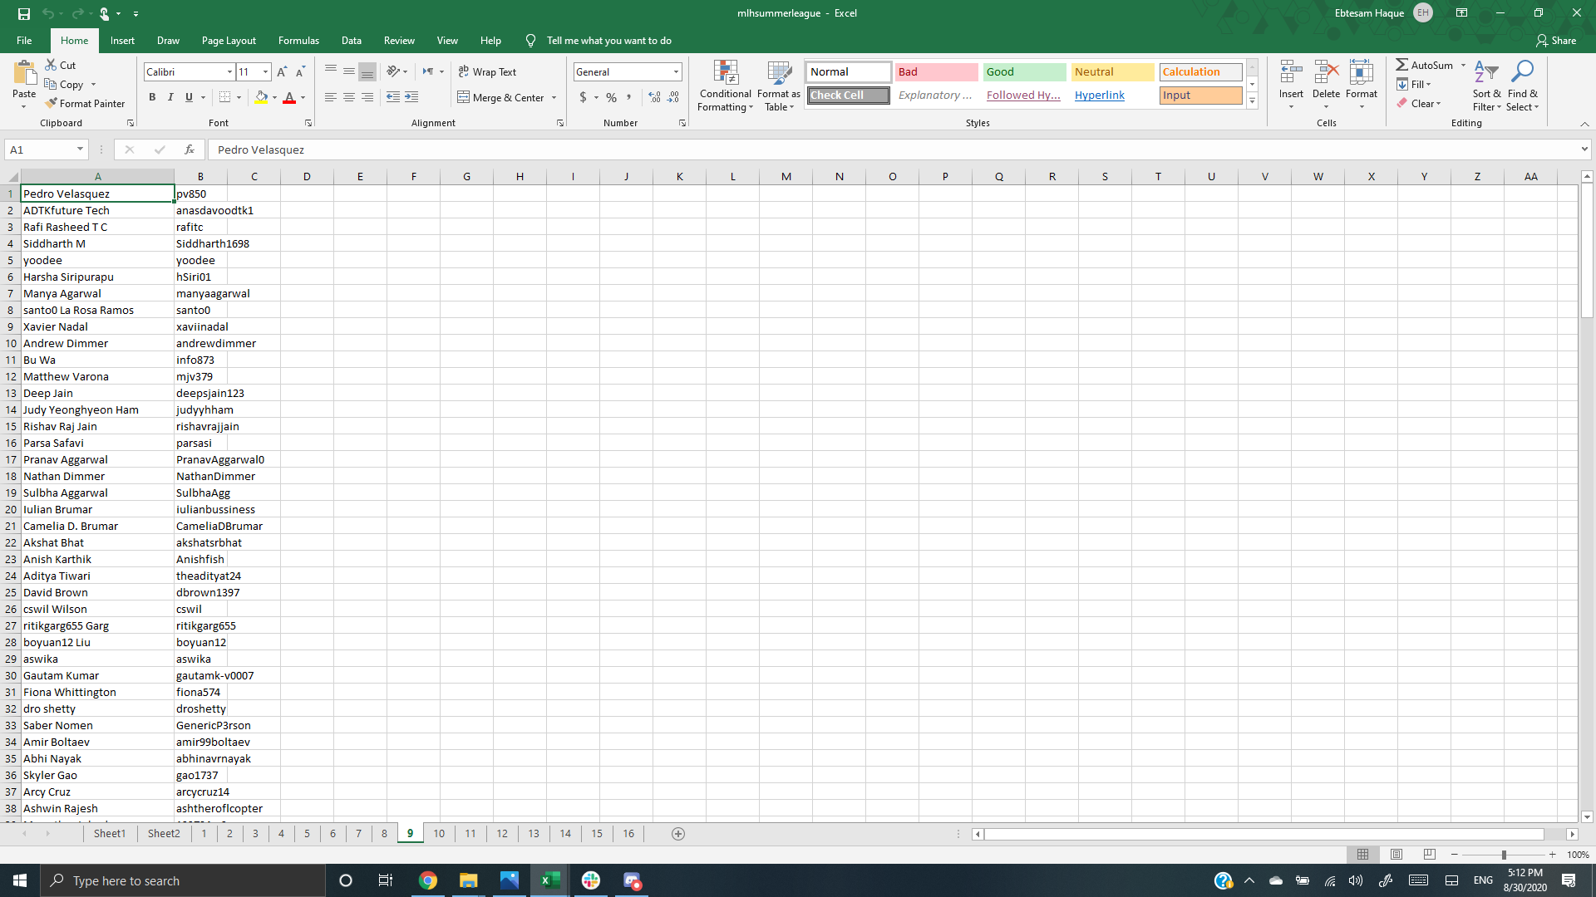
Task: Switch to sheet tab 10
Action: [439, 834]
